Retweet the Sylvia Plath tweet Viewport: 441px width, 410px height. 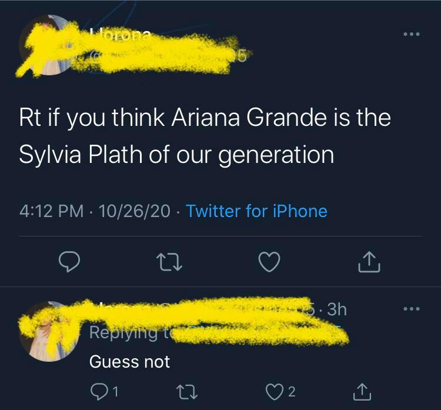[170, 262]
